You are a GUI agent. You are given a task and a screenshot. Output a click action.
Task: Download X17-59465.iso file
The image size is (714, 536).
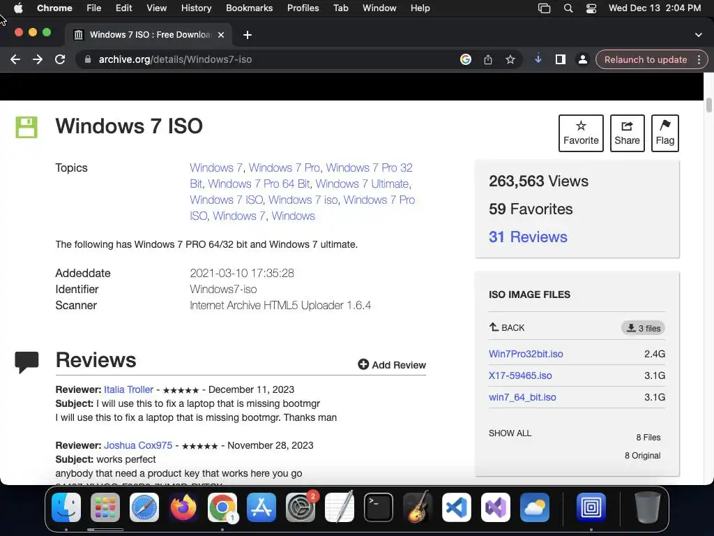coord(520,375)
